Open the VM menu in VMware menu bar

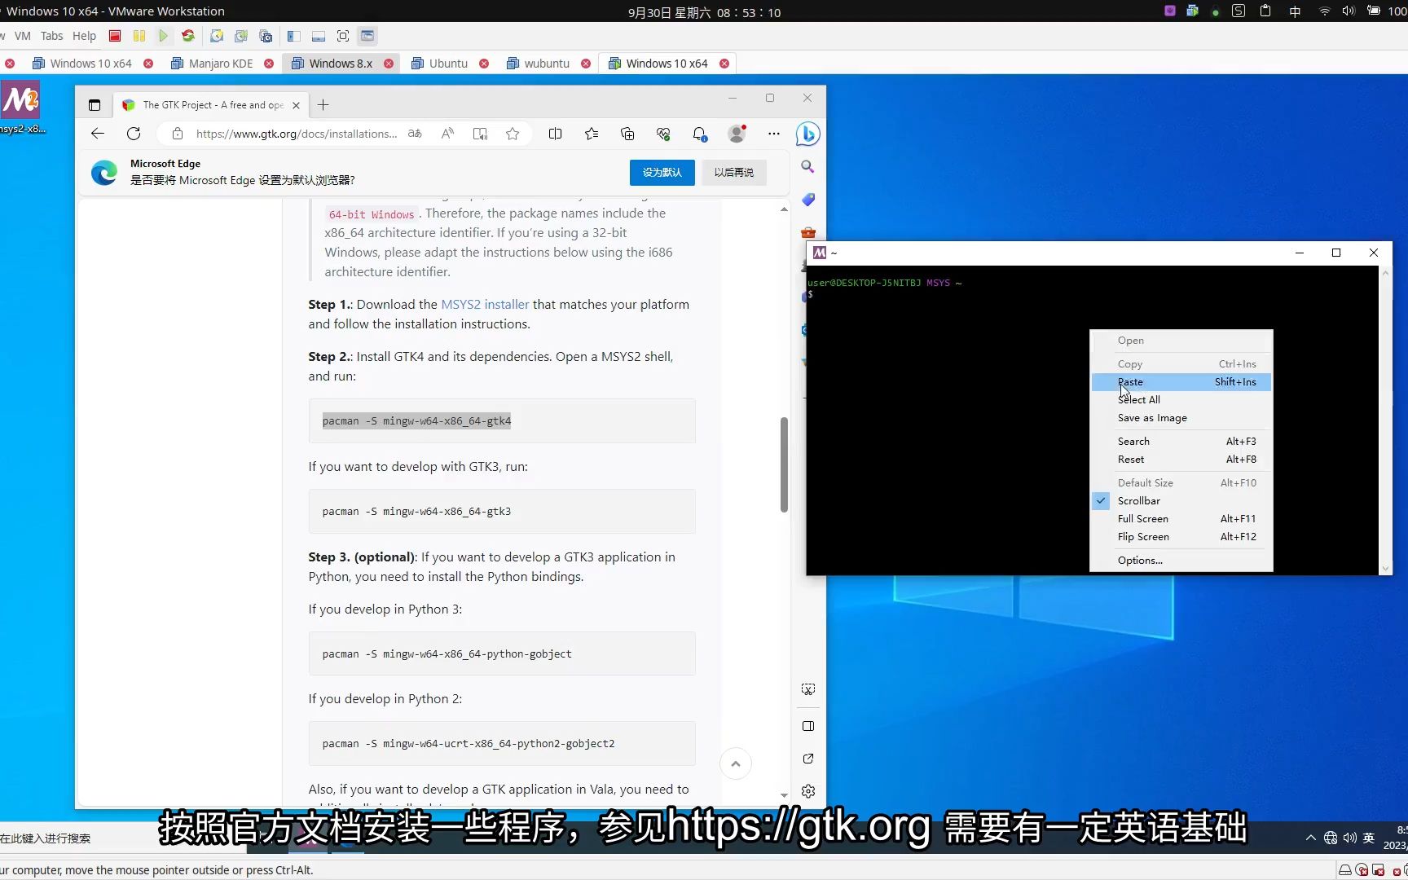[x=22, y=36]
